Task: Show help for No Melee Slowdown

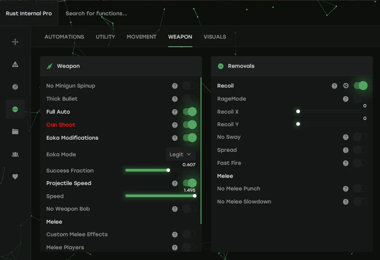Action: 345,202
